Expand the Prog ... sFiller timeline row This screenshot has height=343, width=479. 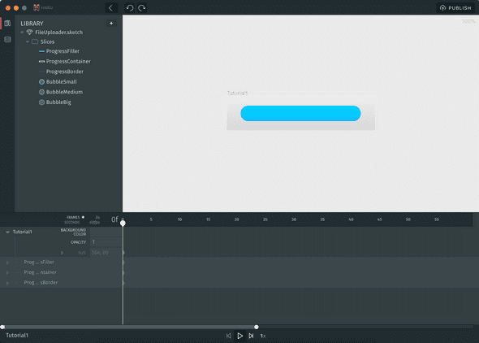click(7, 263)
